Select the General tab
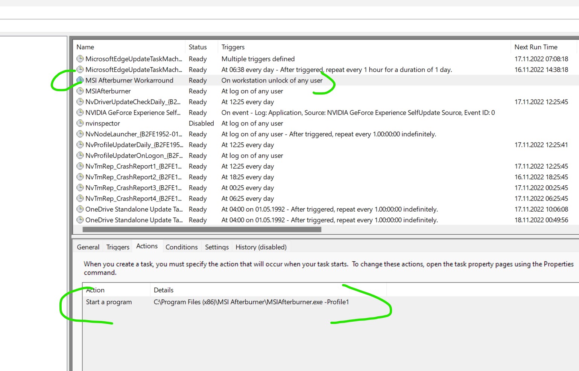Viewport: 579px width, 371px height. tap(88, 247)
